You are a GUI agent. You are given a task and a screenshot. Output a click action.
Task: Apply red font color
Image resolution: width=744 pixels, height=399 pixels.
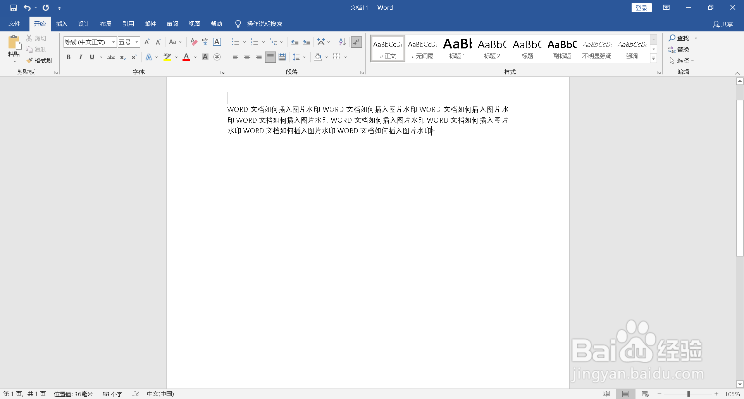click(186, 57)
